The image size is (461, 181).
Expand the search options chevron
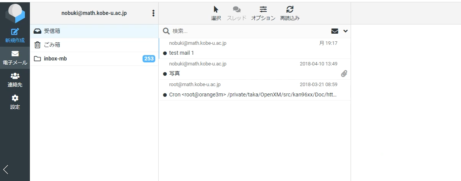tap(345, 31)
